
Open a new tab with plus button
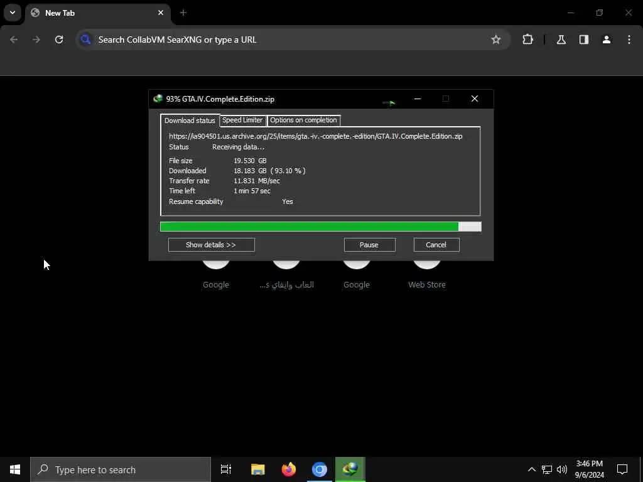pos(183,13)
